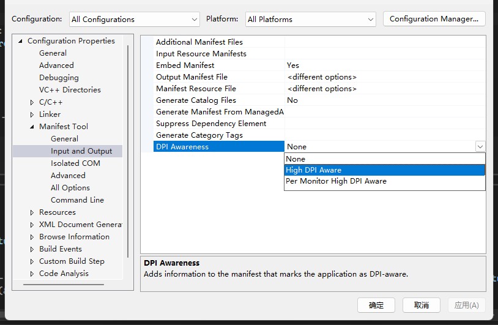Open the Configuration dropdown

134,20
